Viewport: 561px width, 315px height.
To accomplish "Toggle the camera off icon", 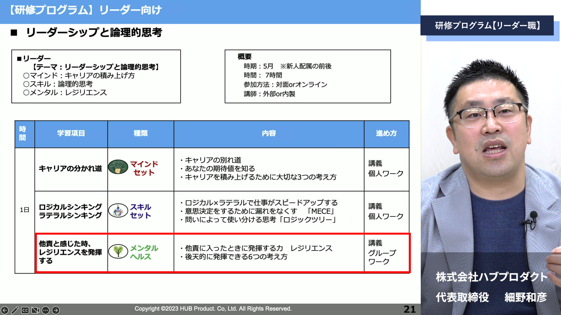I will 35,310.
